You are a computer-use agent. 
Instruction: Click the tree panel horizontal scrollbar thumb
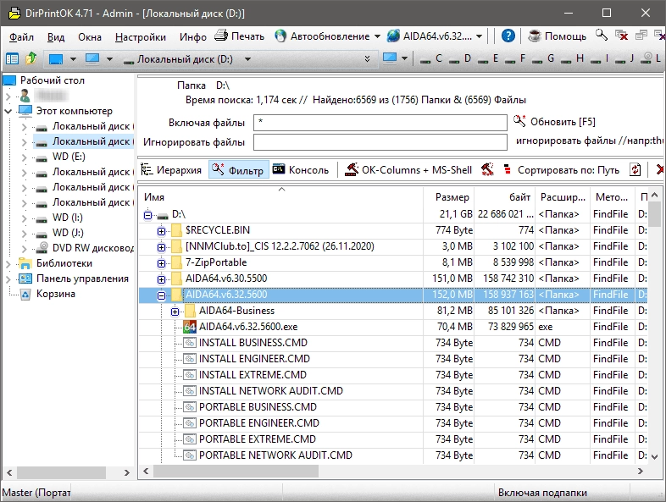(x=61, y=472)
